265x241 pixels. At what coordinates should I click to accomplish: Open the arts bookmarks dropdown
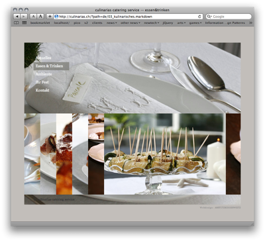point(182,23)
